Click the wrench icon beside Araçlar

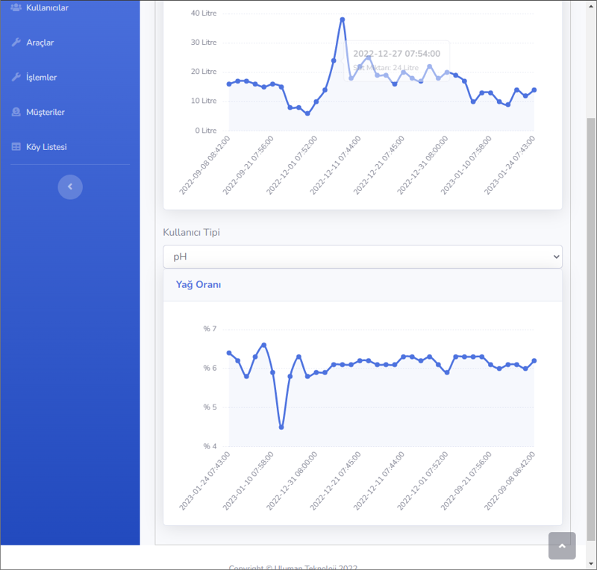(16, 43)
